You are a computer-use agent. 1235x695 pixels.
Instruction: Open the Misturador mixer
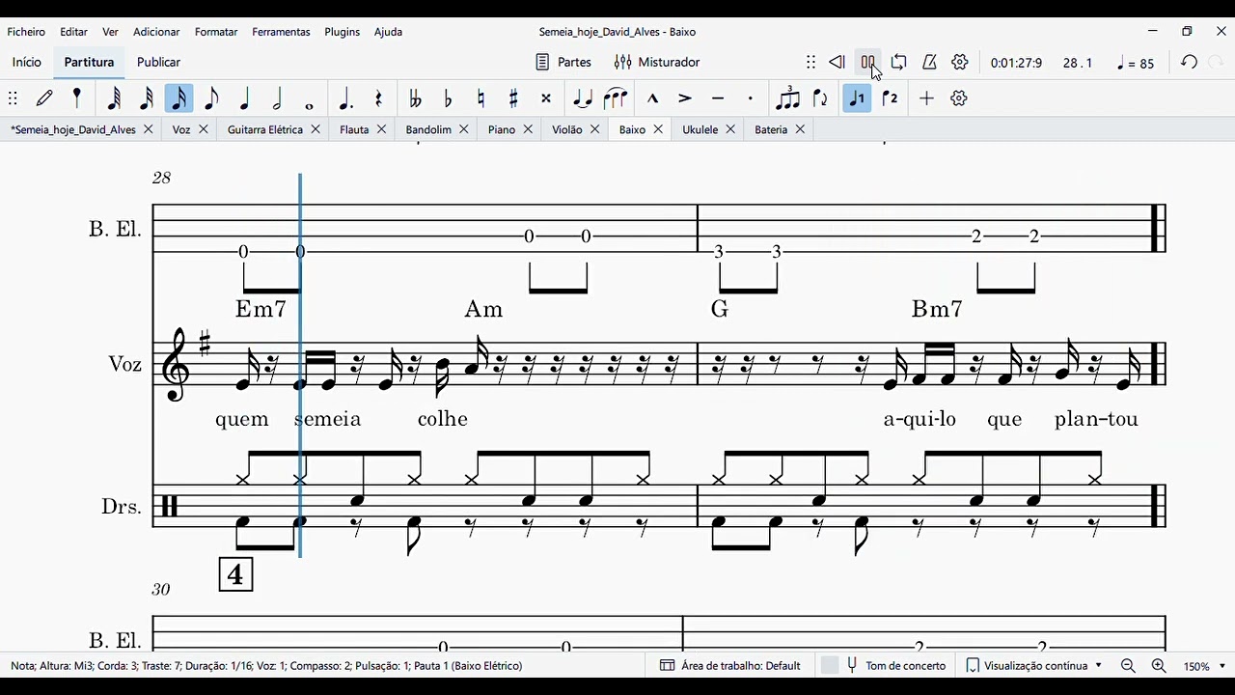[657, 62]
